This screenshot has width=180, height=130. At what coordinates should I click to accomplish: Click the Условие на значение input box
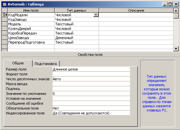(x=91, y=98)
